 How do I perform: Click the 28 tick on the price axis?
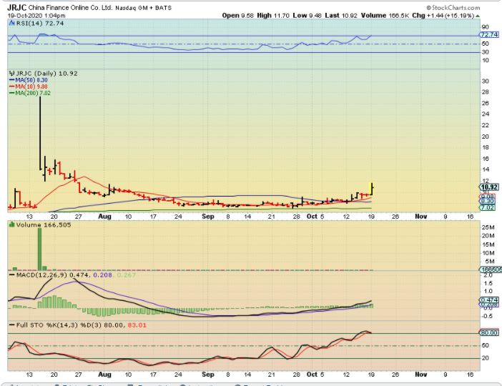485,92
